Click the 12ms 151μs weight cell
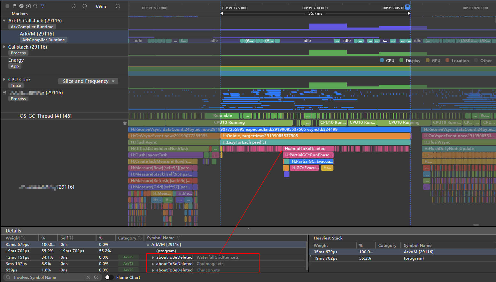This screenshot has width=496, height=282. click(18, 257)
